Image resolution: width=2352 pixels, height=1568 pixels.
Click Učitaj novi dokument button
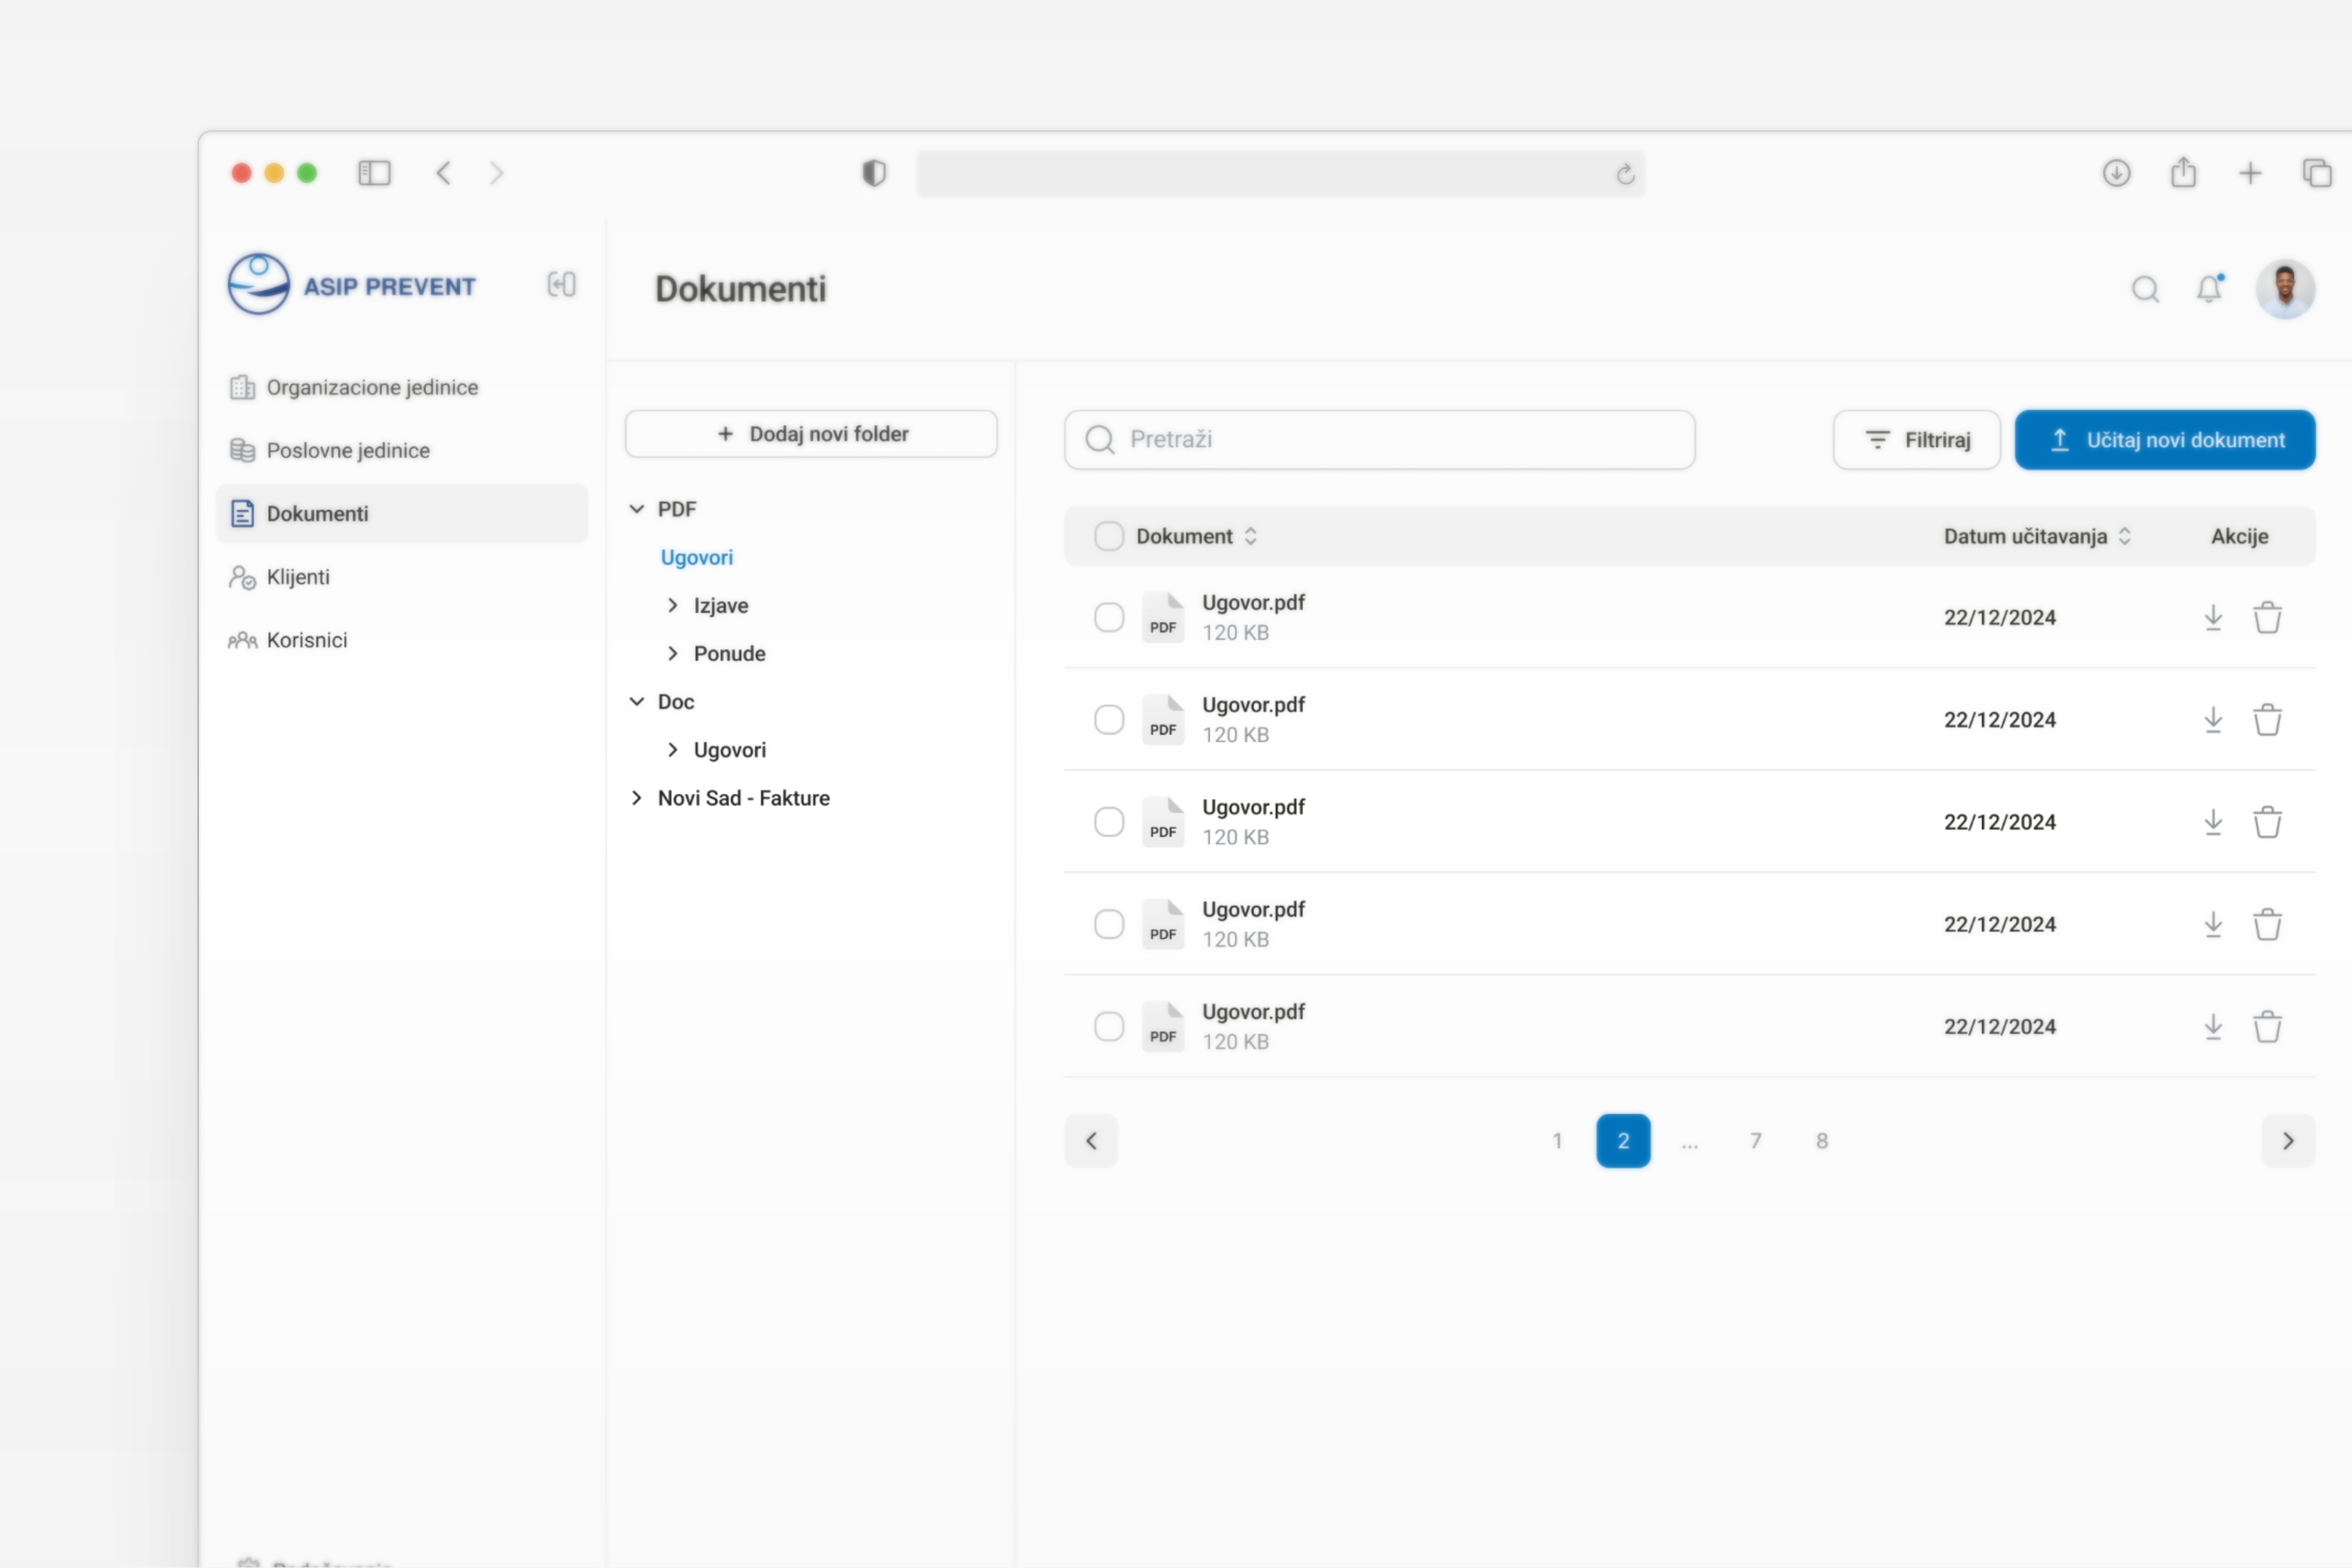point(2164,440)
